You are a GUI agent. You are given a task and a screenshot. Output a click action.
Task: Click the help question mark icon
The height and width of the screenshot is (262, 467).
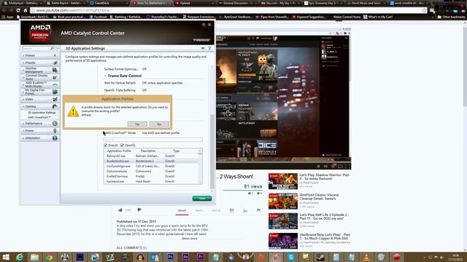pyautogui.click(x=209, y=48)
